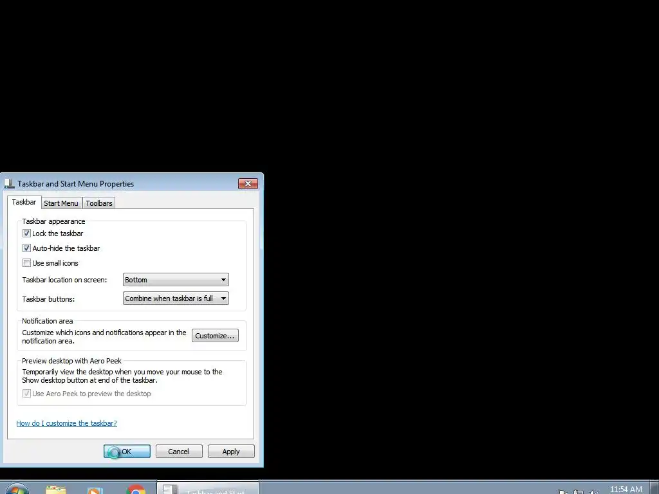Toggle Use Aero Peek to preview the desktop
Viewport: 659px width, 494px height.
pyautogui.click(x=26, y=394)
